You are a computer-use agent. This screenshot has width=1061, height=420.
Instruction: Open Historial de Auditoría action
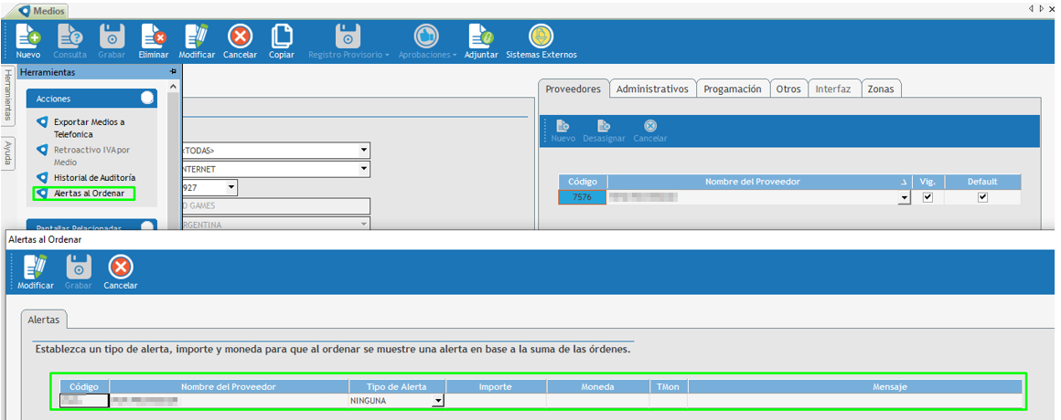click(94, 177)
